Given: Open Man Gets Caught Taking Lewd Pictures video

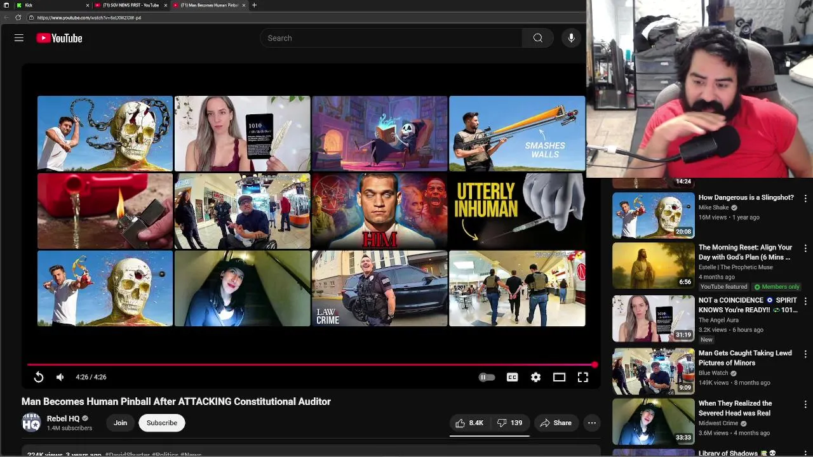Looking at the screenshot, I should pyautogui.click(x=745, y=358).
